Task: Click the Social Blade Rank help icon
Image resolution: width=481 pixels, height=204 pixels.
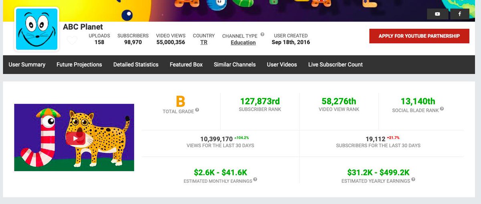Action: click(442, 109)
